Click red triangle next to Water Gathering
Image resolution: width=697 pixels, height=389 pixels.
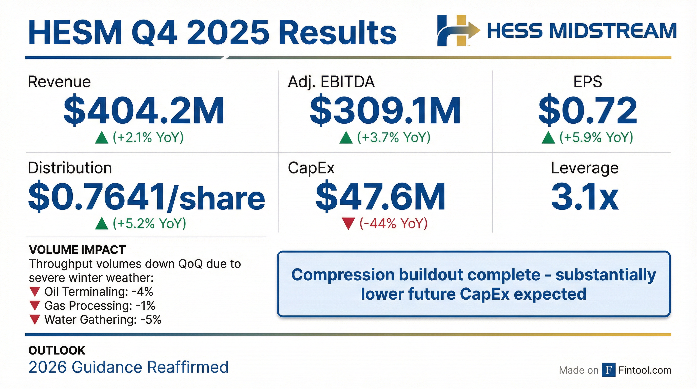click(x=35, y=320)
